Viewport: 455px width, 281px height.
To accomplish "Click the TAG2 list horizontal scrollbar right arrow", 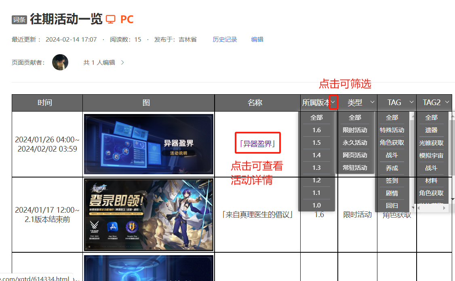I will coord(444,208).
